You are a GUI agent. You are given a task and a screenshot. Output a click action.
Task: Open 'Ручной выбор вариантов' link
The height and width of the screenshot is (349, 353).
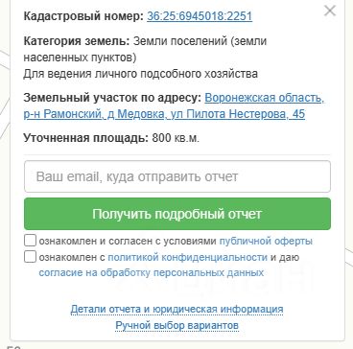176,326
